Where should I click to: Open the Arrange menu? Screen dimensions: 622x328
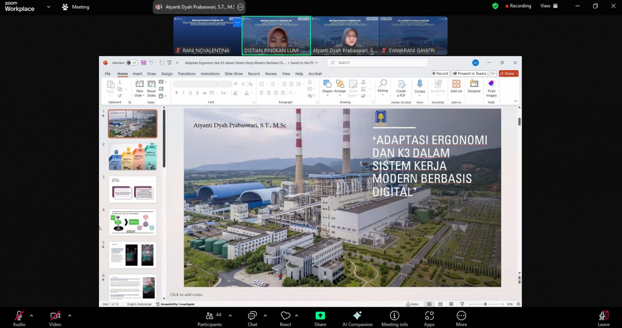pyautogui.click(x=340, y=88)
